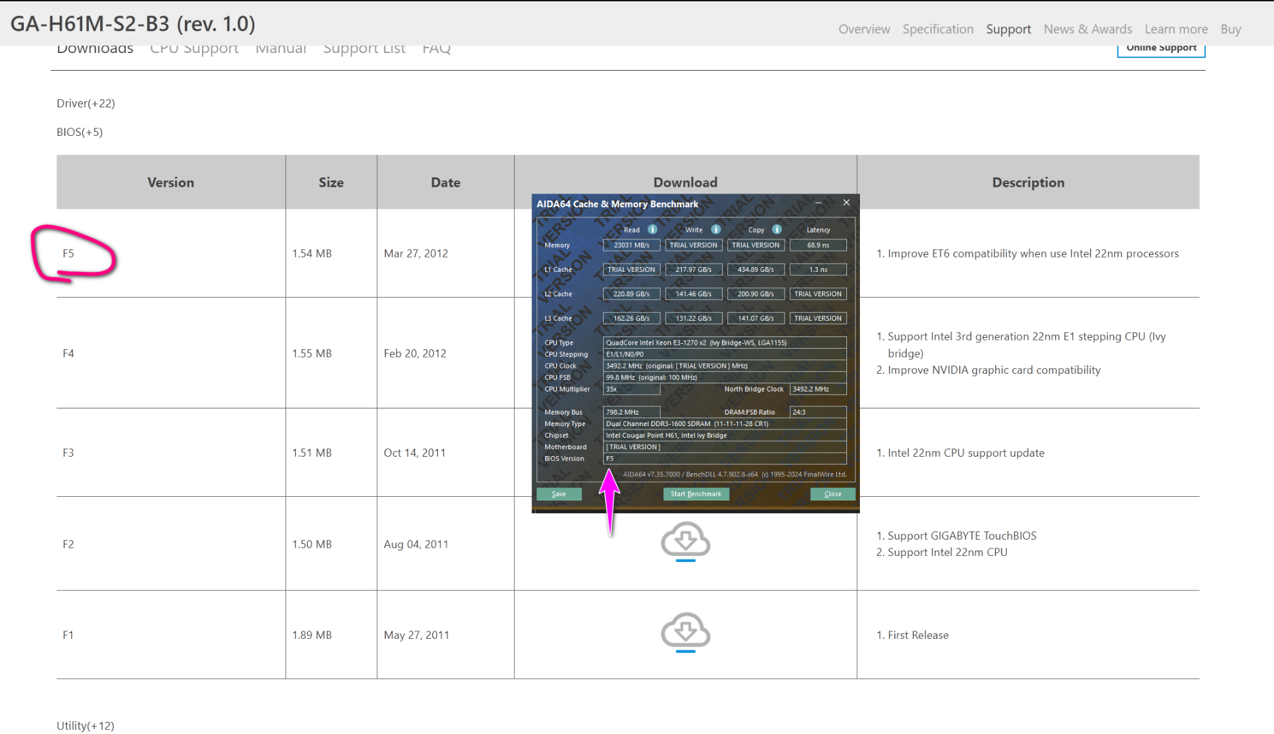This screenshot has height=734, width=1274.
Task: Expand the Utility(+12) section
Action: pos(86,725)
